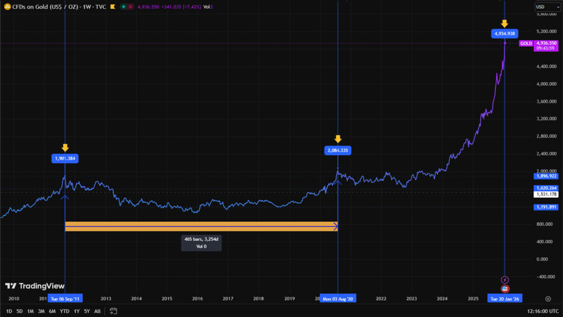Click the 4,934.938 price callout
Image resolution: width=563 pixels, height=317 pixels.
(505, 34)
